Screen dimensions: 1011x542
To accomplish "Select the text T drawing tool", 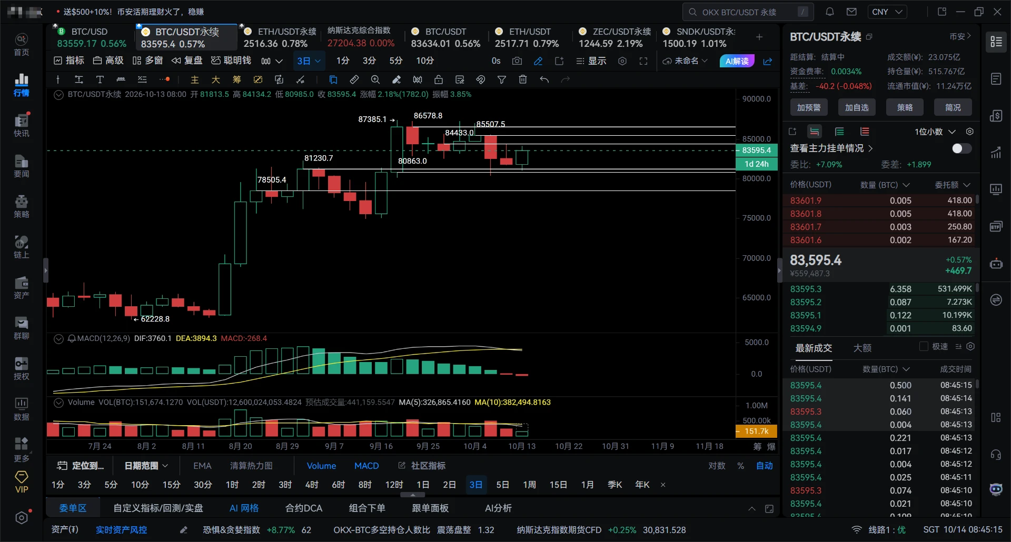I will [100, 79].
